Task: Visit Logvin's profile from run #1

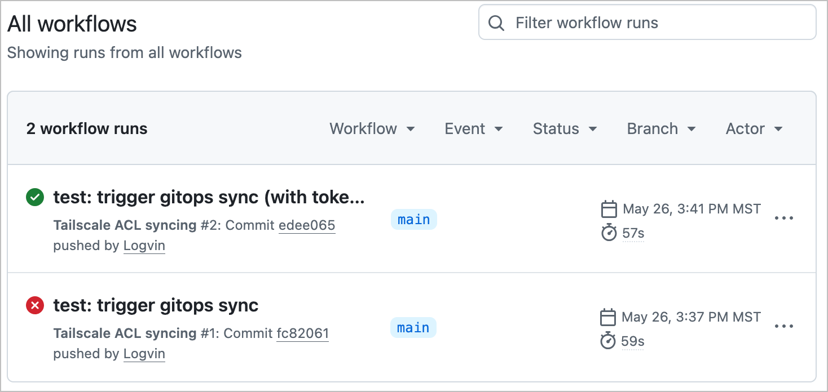Action: [144, 354]
